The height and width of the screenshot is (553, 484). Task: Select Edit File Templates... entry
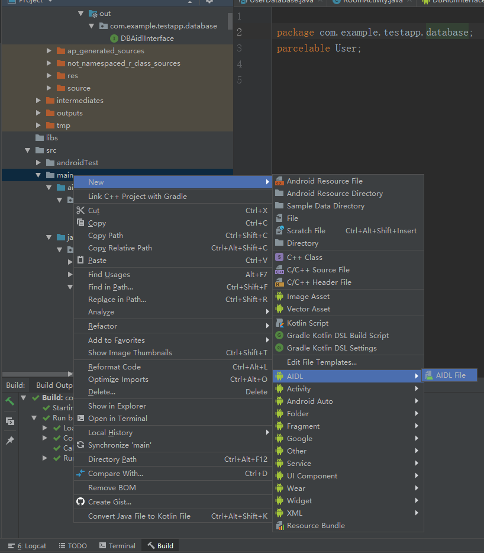[349, 362]
